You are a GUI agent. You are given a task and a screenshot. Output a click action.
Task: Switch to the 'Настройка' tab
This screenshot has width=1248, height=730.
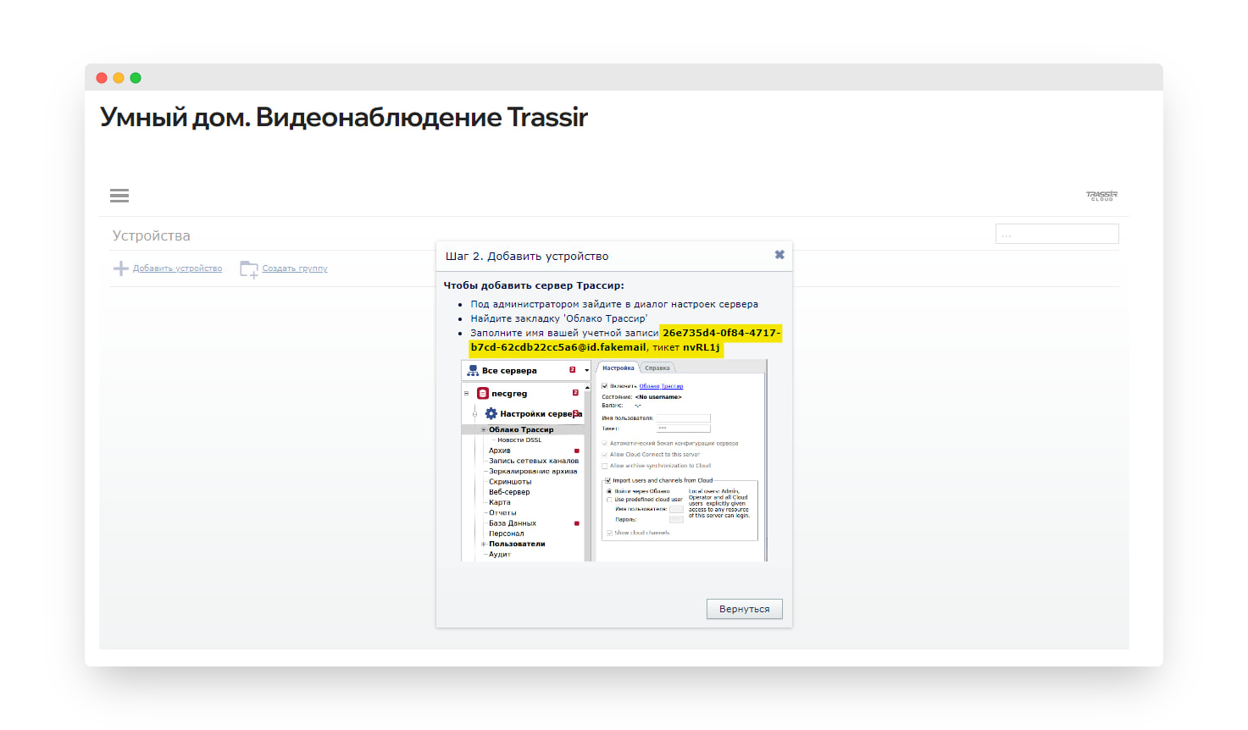618,368
